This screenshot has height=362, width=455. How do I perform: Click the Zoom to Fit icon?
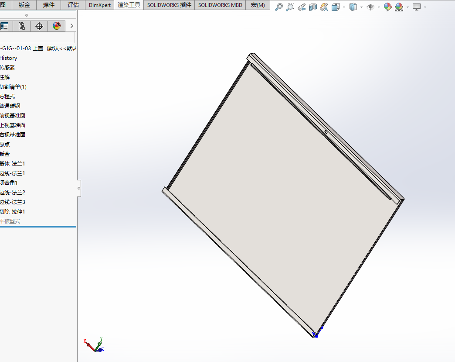point(279,7)
